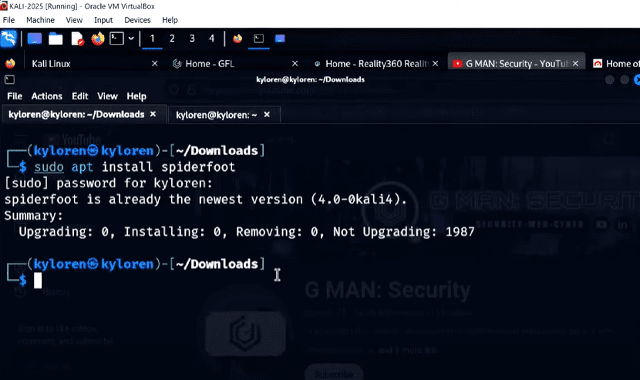Open the Kali dragon applications menu

[9, 39]
